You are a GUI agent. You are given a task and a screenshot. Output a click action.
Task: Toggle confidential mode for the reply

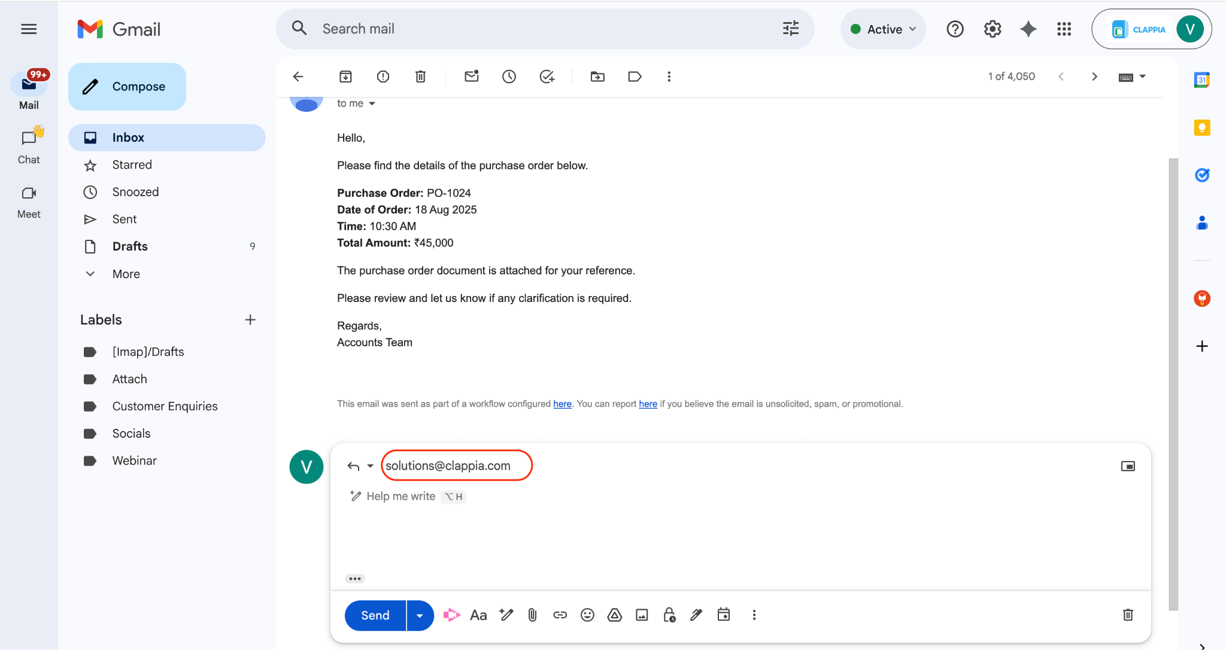pyautogui.click(x=669, y=615)
